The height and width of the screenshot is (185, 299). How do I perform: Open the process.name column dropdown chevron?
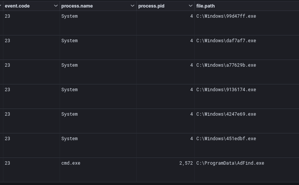[133, 6]
